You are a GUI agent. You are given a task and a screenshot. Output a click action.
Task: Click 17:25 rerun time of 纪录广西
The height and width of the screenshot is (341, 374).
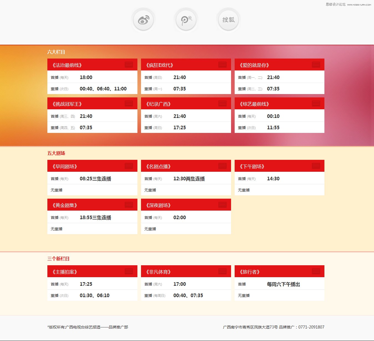[x=180, y=128]
